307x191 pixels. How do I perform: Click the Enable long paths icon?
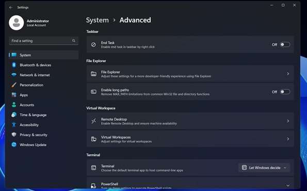coord(93,92)
